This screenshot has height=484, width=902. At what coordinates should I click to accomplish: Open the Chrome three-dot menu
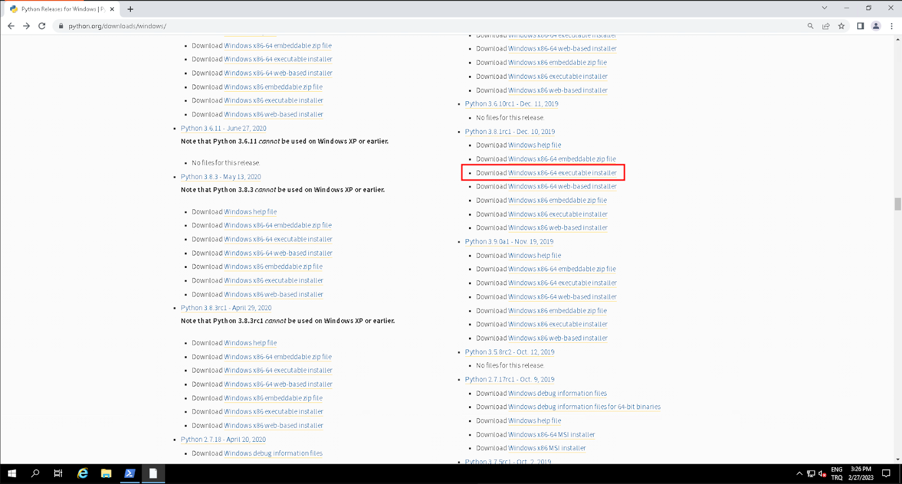point(891,26)
